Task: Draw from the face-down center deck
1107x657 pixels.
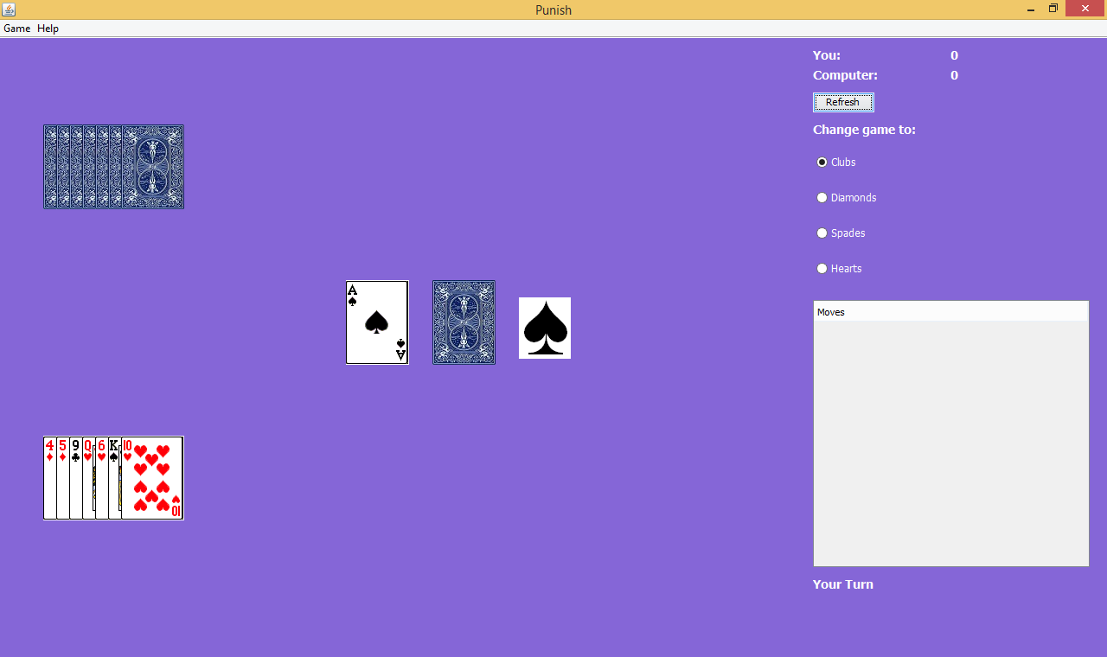Action: tap(464, 322)
